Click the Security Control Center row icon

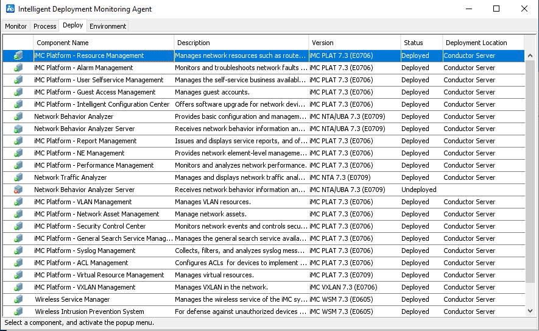coord(18,226)
